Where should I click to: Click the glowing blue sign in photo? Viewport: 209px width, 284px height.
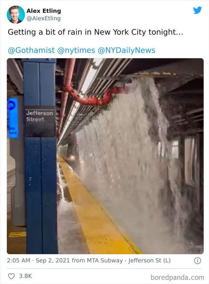(x=13, y=118)
